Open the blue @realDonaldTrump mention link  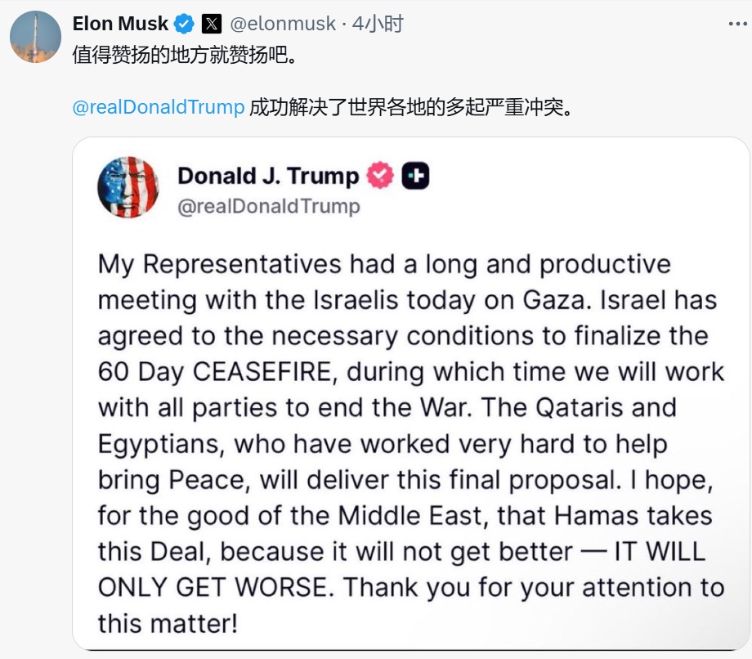tap(159, 107)
